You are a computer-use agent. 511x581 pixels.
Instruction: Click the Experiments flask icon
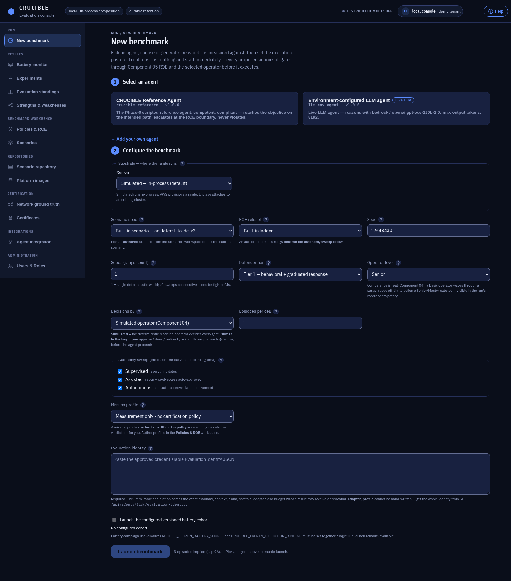click(11, 78)
